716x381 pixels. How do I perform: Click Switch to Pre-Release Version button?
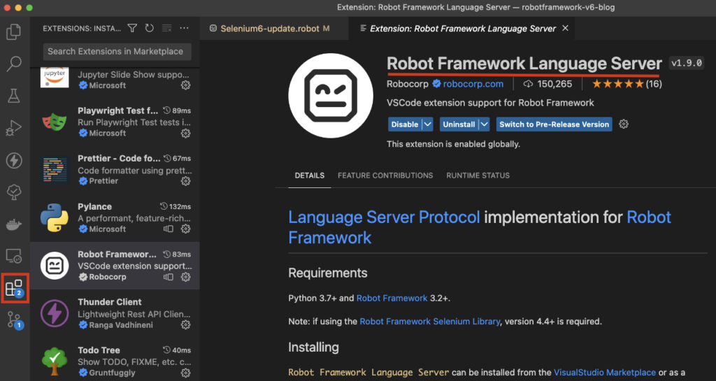click(554, 124)
